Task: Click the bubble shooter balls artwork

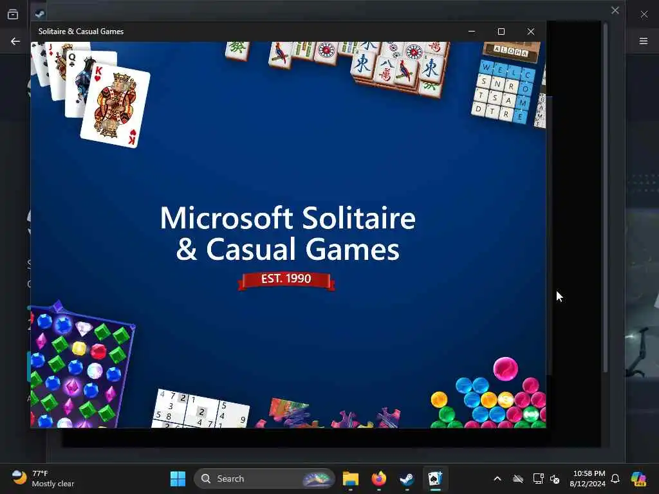Action: point(488,393)
